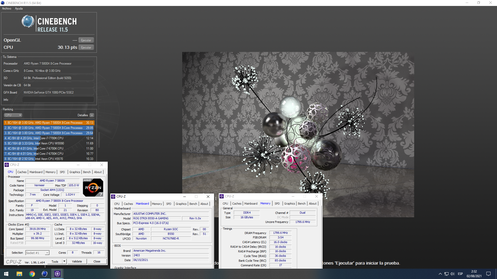
Task: Open Caches tab in the Mainboard CPU-Z window
Action: coord(128,204)
